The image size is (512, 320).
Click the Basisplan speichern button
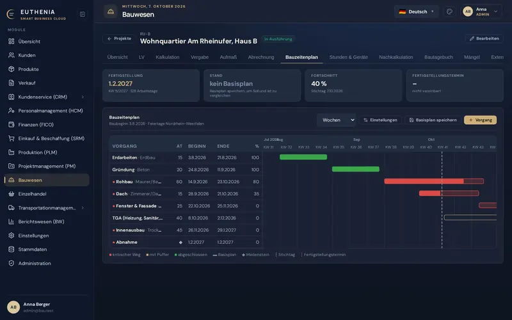point(433,120)
